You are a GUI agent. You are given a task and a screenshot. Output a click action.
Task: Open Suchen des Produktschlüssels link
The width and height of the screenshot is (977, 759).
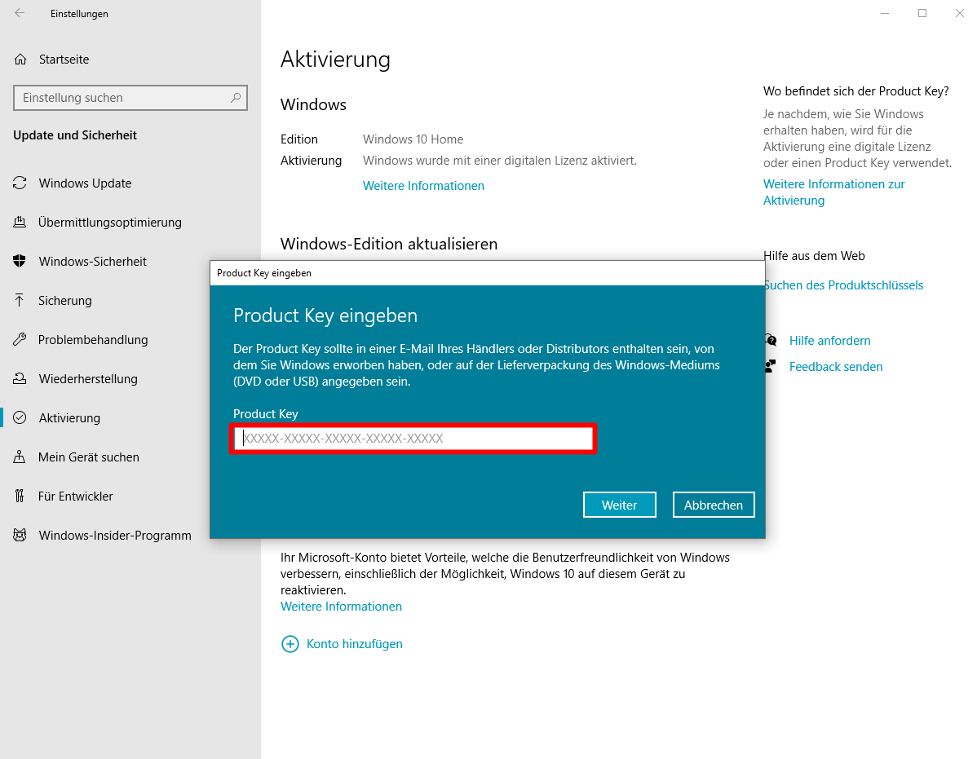(x=843, y=285)
